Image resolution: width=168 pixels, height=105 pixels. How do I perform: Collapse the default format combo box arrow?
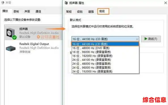coord(137,39)
